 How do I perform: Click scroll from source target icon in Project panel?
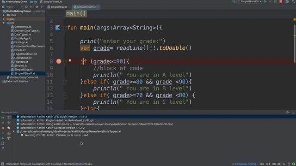point(26,7)
